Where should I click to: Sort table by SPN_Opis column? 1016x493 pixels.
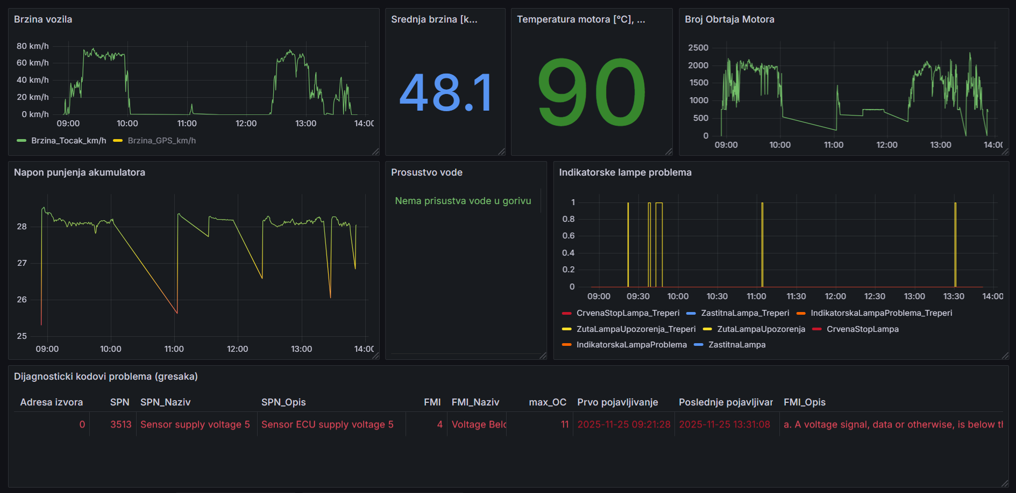[283, 402]
